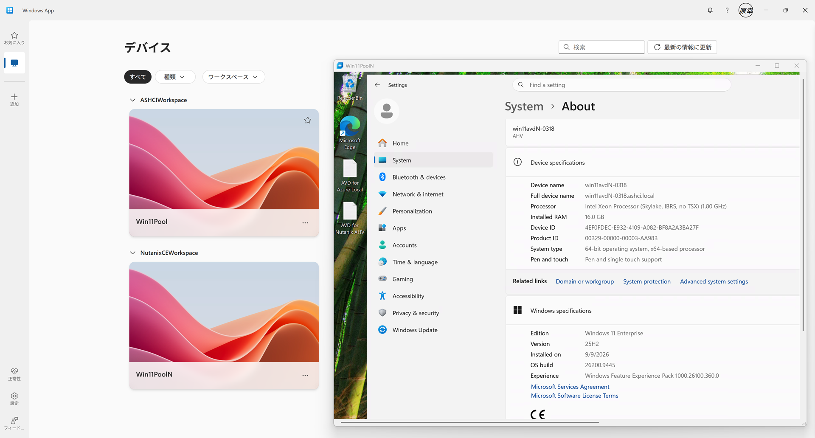Open the AVD for Azure Local file
Screen dimensions: 815x438
click(x=350, y=176)
